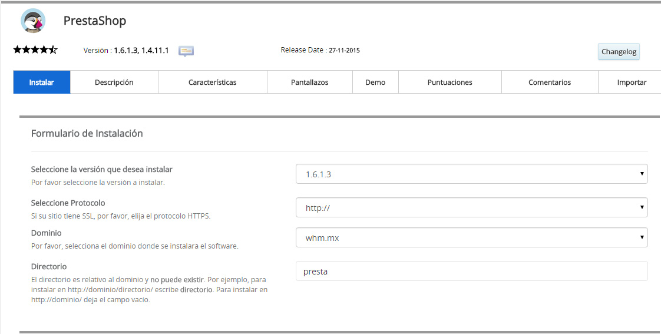The height and width of the screenshot is (334, 661).
Task: Go to the Características tab
Action: tap(212, 82)
